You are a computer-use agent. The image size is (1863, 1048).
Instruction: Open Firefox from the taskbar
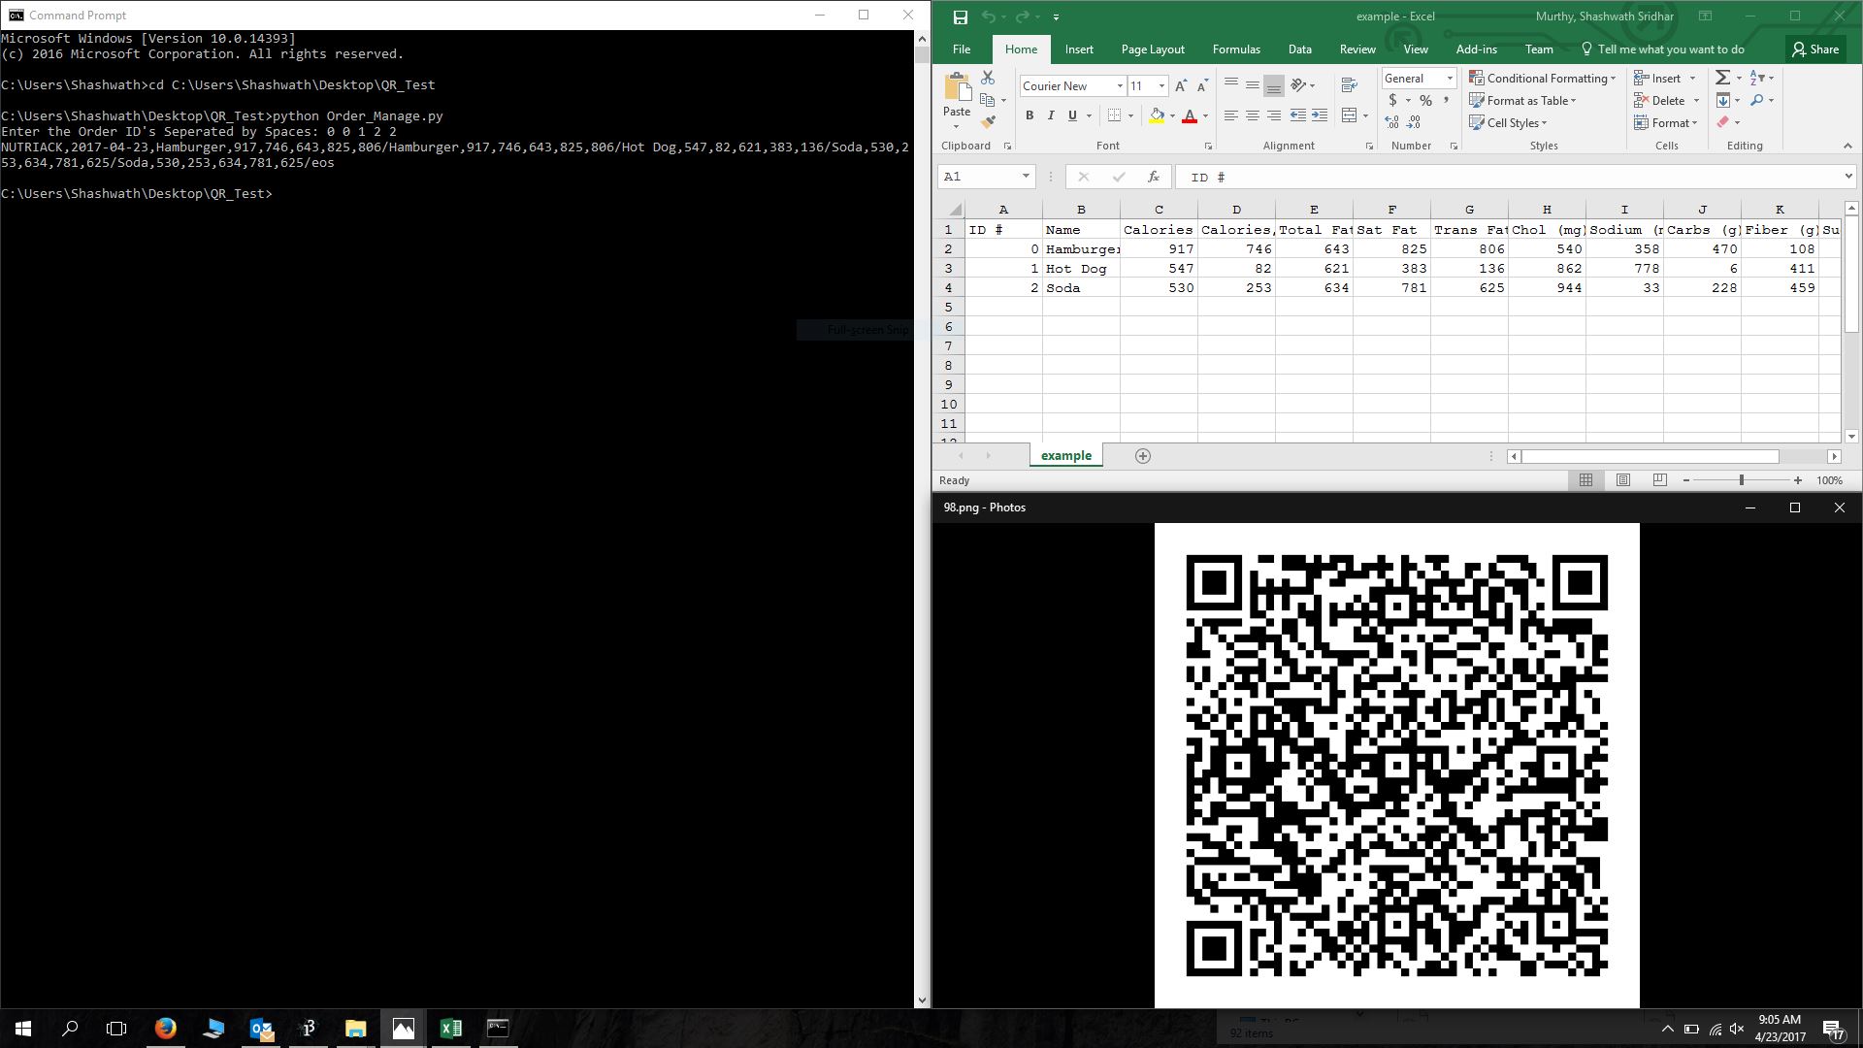point(165,1029)
